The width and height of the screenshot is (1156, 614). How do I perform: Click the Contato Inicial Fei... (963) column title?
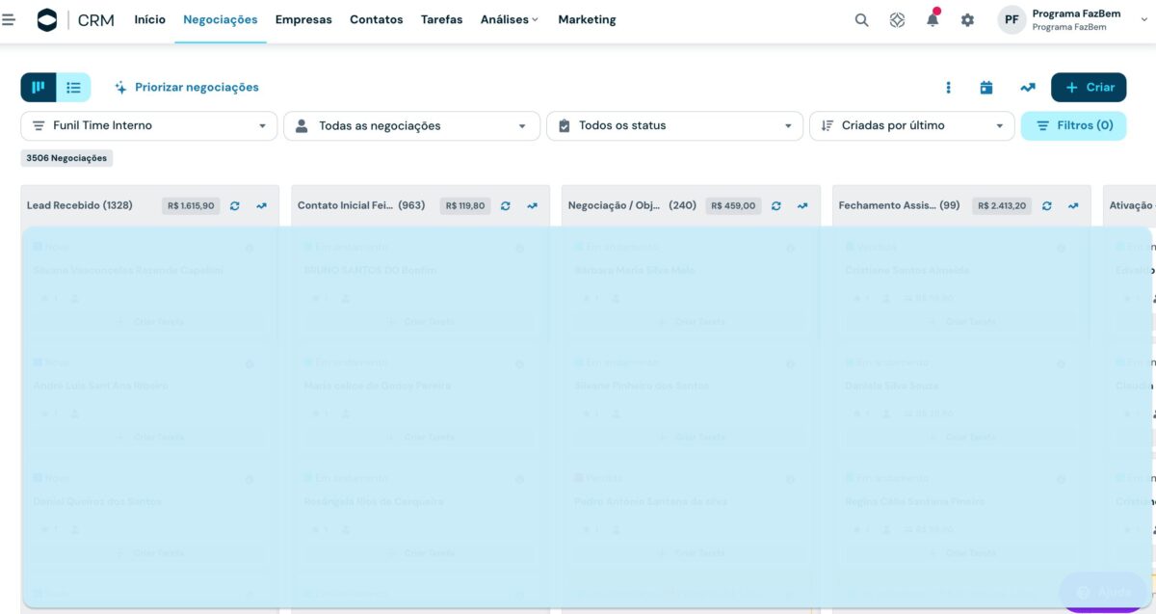point(361,205)
